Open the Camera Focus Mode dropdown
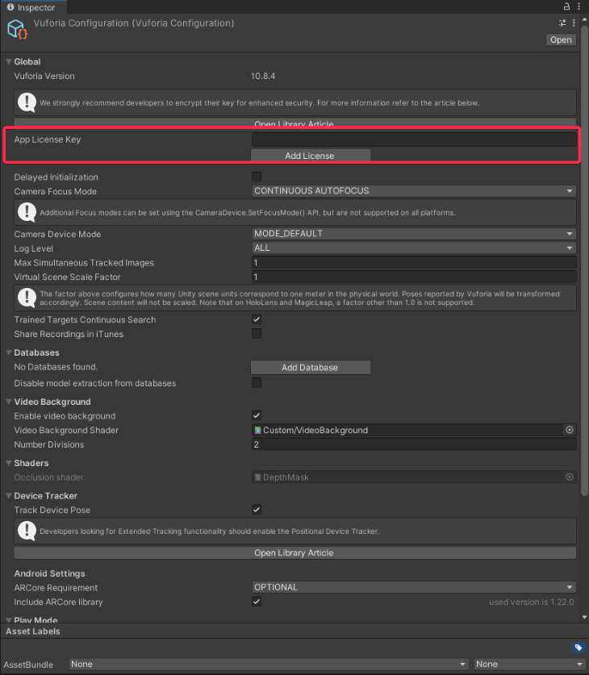The width and height of the screenshot is (589, 675). point(414,190)
